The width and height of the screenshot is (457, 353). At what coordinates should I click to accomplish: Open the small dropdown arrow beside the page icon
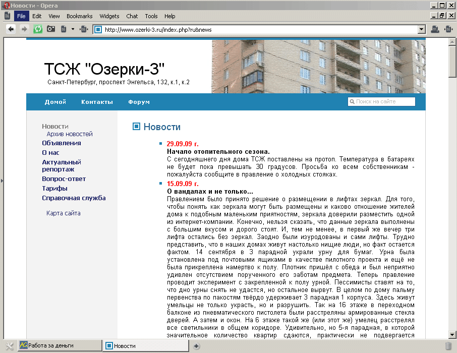pos(73,29)
